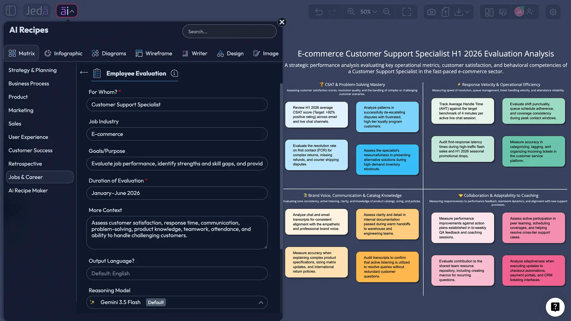Redo the last action
The width and height of the screenshot is (571, 321).
pyautogui.click(x=332, y=12)
